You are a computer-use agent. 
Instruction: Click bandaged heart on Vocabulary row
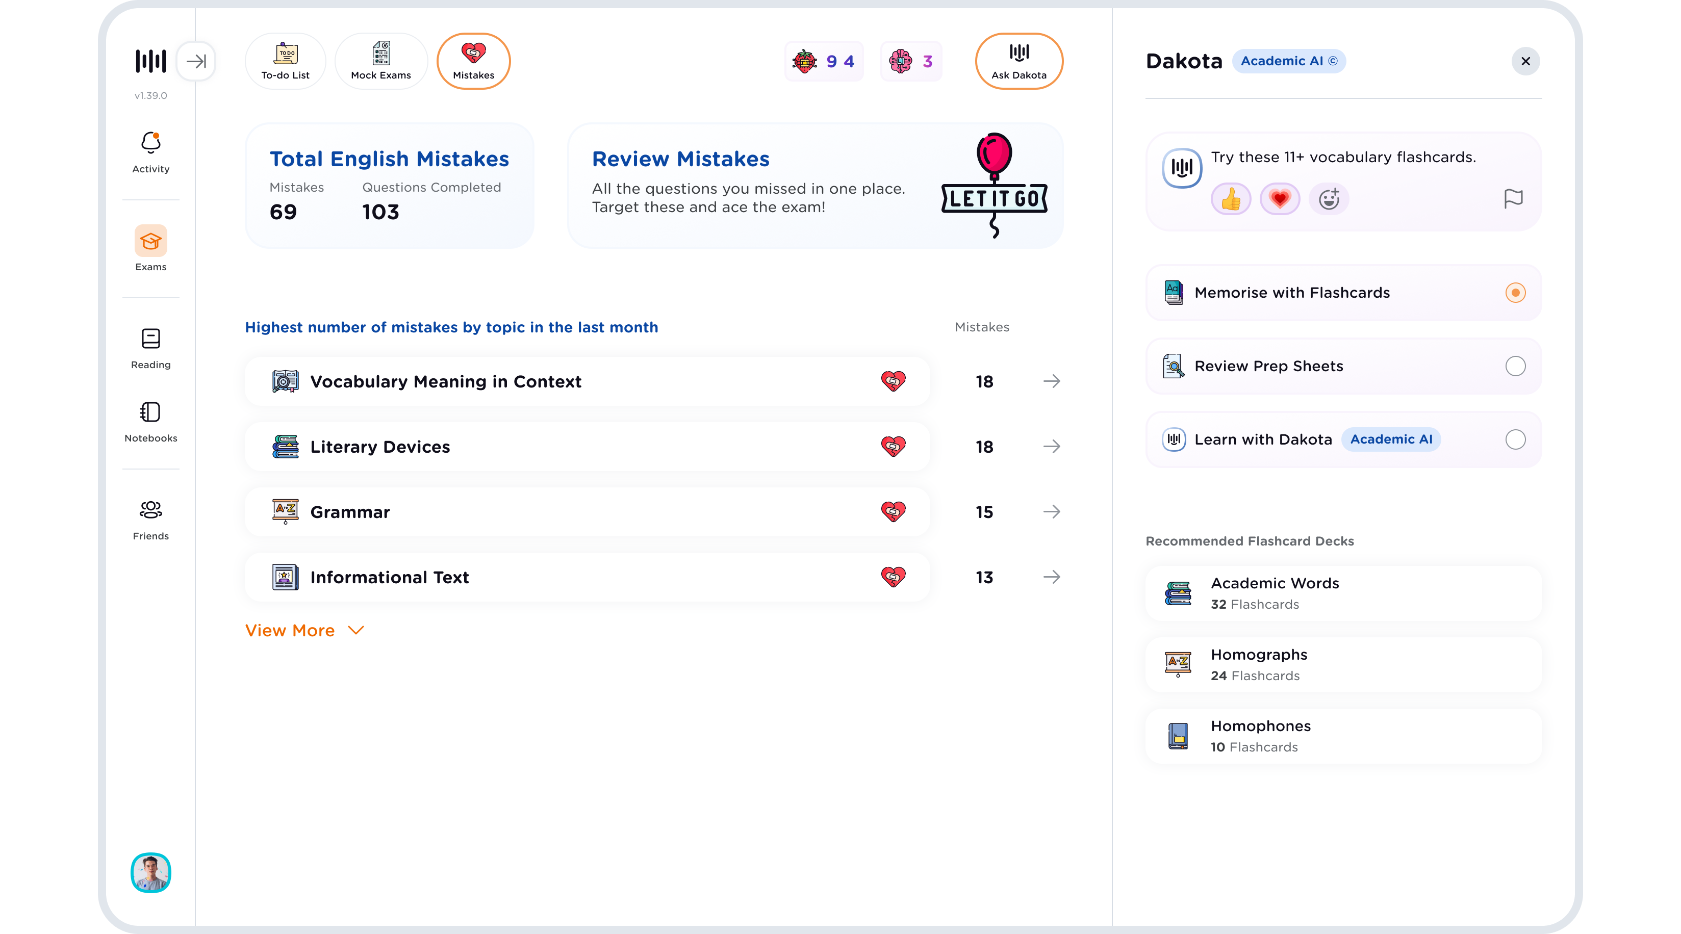(894, 381)
